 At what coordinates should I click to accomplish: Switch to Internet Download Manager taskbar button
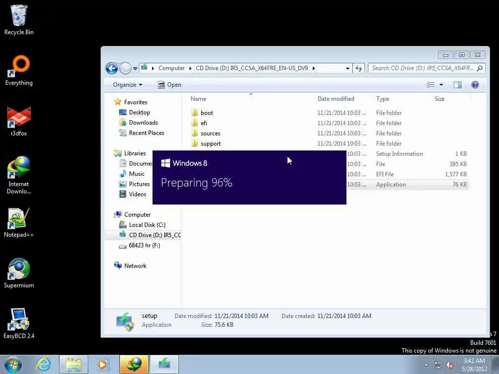134,364
